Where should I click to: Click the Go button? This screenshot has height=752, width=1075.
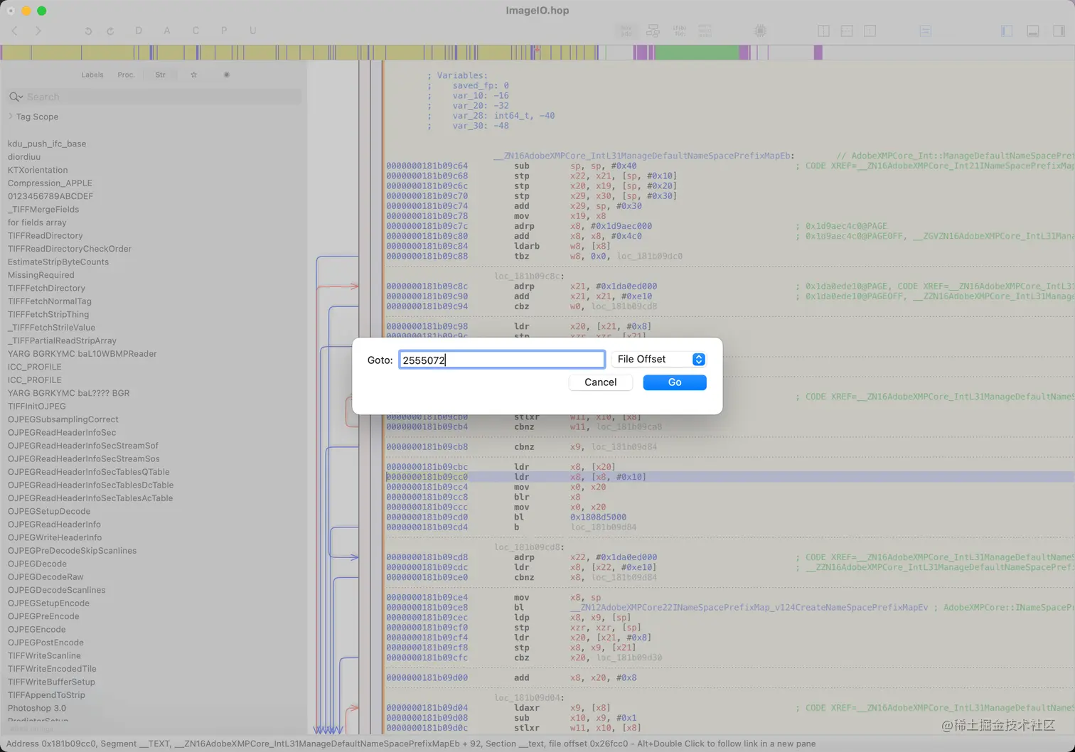click(675, 382)
